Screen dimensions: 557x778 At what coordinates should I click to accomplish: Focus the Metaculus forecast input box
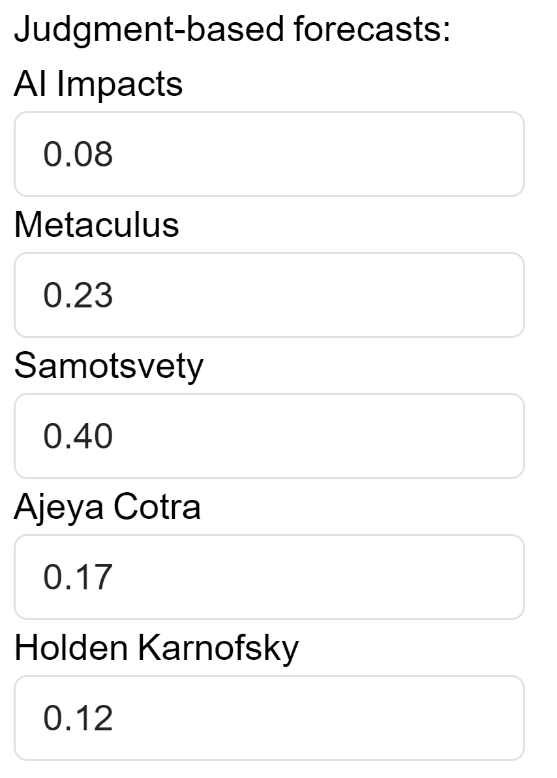pos(269,295)
